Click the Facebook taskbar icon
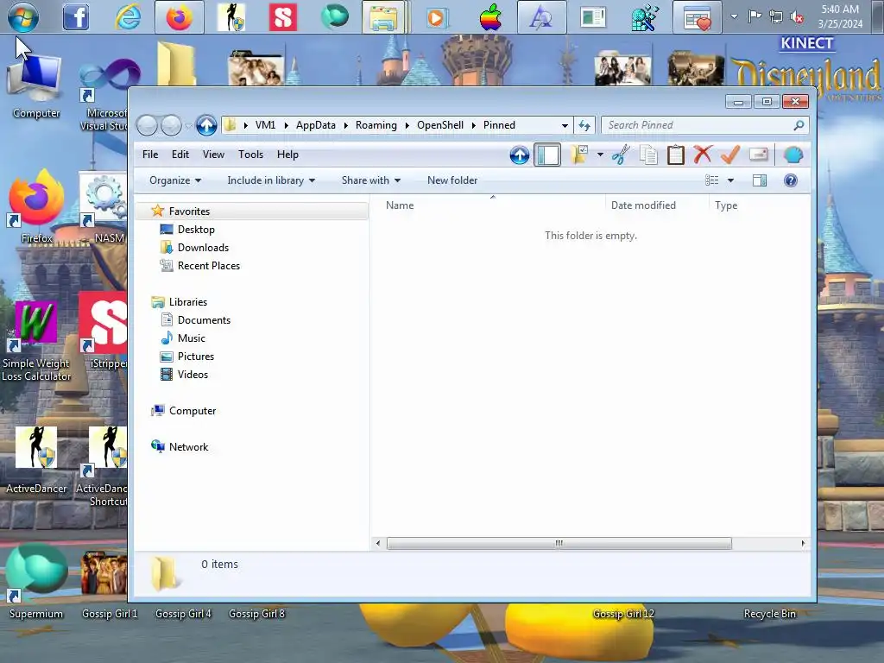Image resolution: width=884 pixels, height=663 pixels. point(76,17)
